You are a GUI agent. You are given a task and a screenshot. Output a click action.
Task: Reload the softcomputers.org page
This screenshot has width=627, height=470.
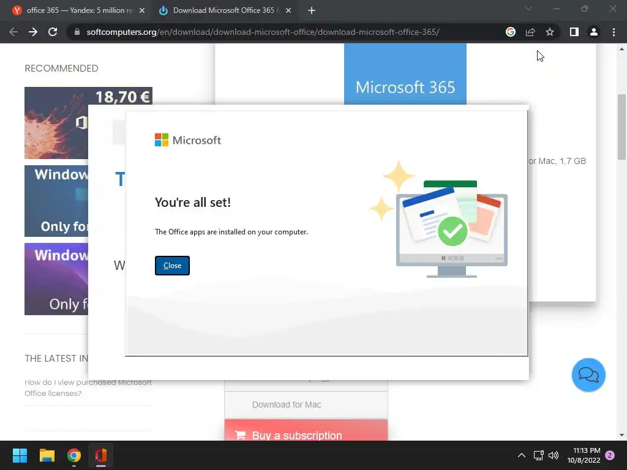click(53, 32)
